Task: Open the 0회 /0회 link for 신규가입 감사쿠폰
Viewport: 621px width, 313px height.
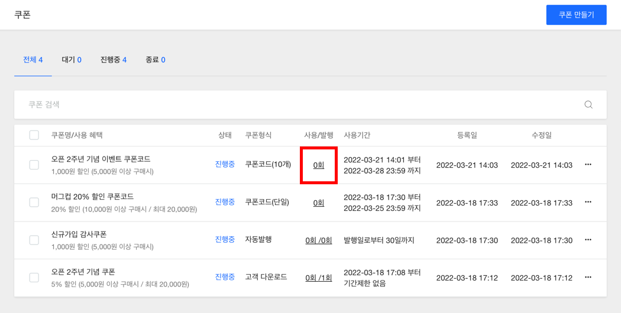Action: pos(319,240)
